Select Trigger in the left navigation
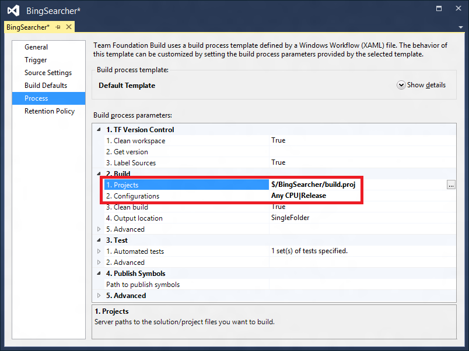This screenshot has height=351, width=469. 36,60
